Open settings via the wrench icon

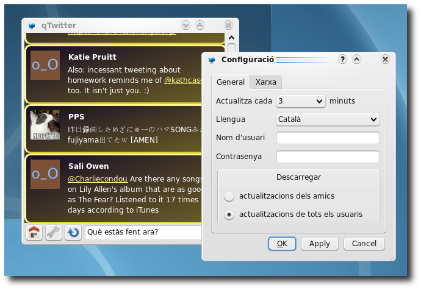[54, 232]
